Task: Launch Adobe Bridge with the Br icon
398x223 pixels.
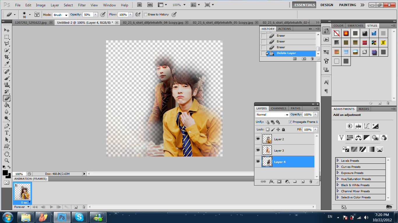Action: point(140,5)
